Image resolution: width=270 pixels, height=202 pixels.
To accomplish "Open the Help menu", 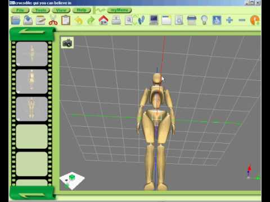I will [82, 10].
